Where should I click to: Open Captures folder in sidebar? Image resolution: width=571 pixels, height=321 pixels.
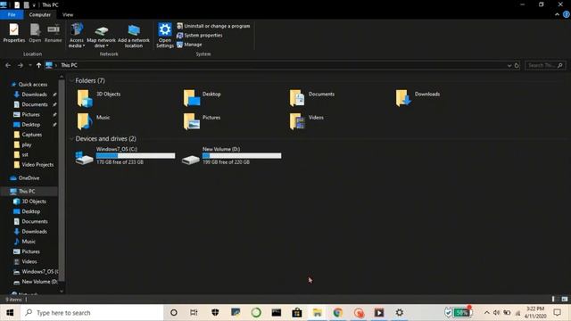click(32, 135)
